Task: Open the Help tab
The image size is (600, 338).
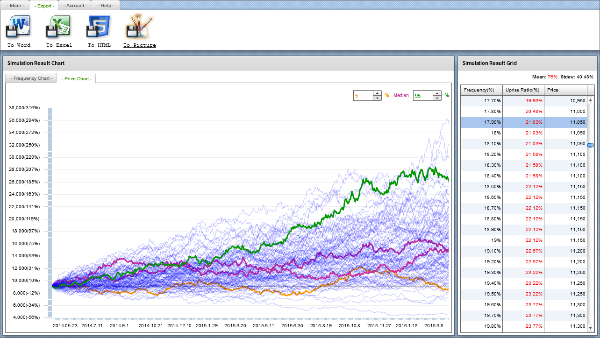Action: click(106, 6)
